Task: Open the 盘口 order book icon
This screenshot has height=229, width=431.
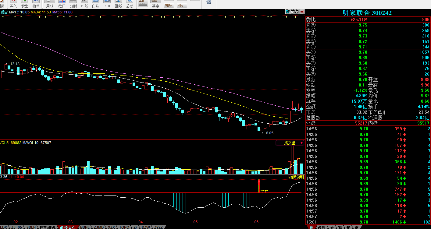Action: tap(62, 4)
